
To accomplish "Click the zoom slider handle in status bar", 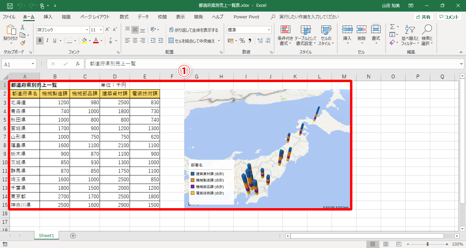I will pyautogui.click(x=427, y=244).
